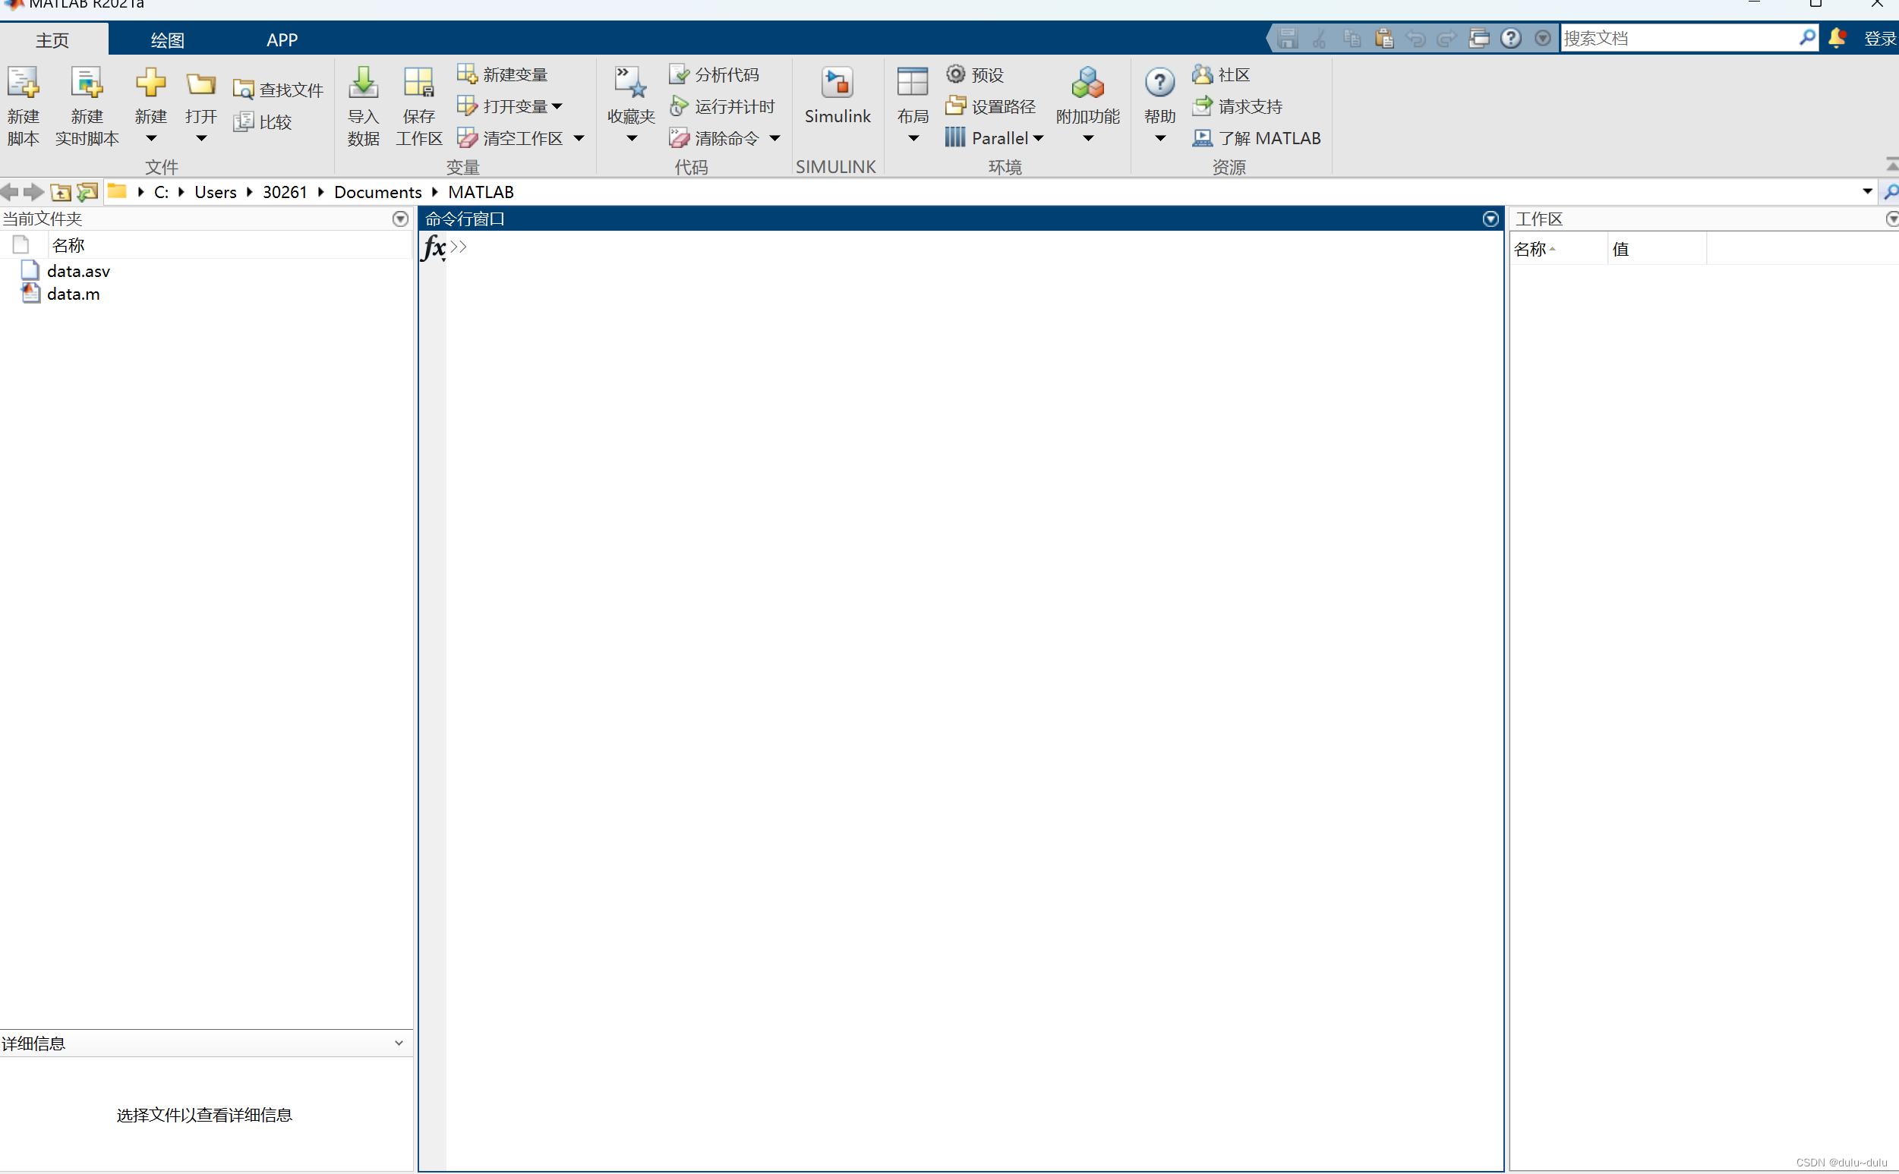Select data.asv in current folder

pyautogui.click(x=77, y=271)
